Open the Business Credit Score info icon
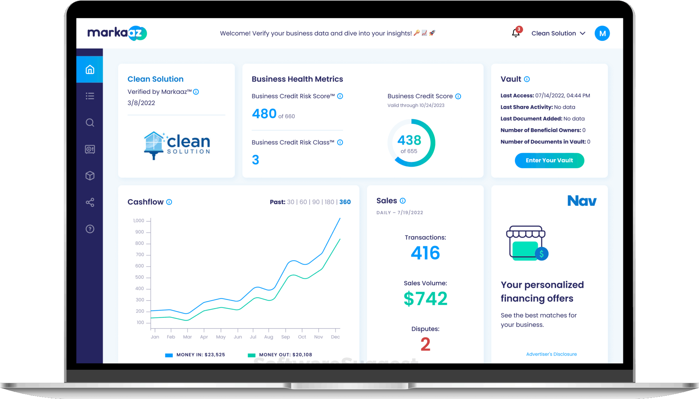The height and width of the screenshot is (399, 699). (x=458, y=96)
